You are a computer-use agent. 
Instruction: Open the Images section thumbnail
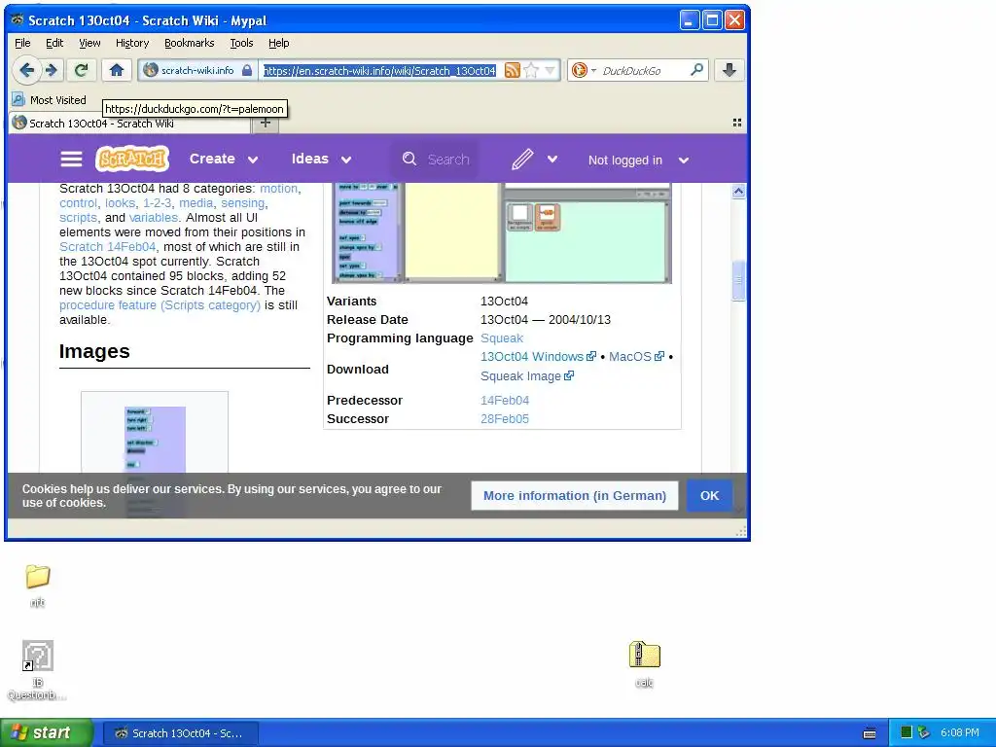point(155,439)
